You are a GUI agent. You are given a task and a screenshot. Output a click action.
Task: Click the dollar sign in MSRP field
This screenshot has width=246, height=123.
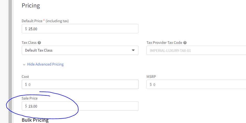(x=151, y=85)
